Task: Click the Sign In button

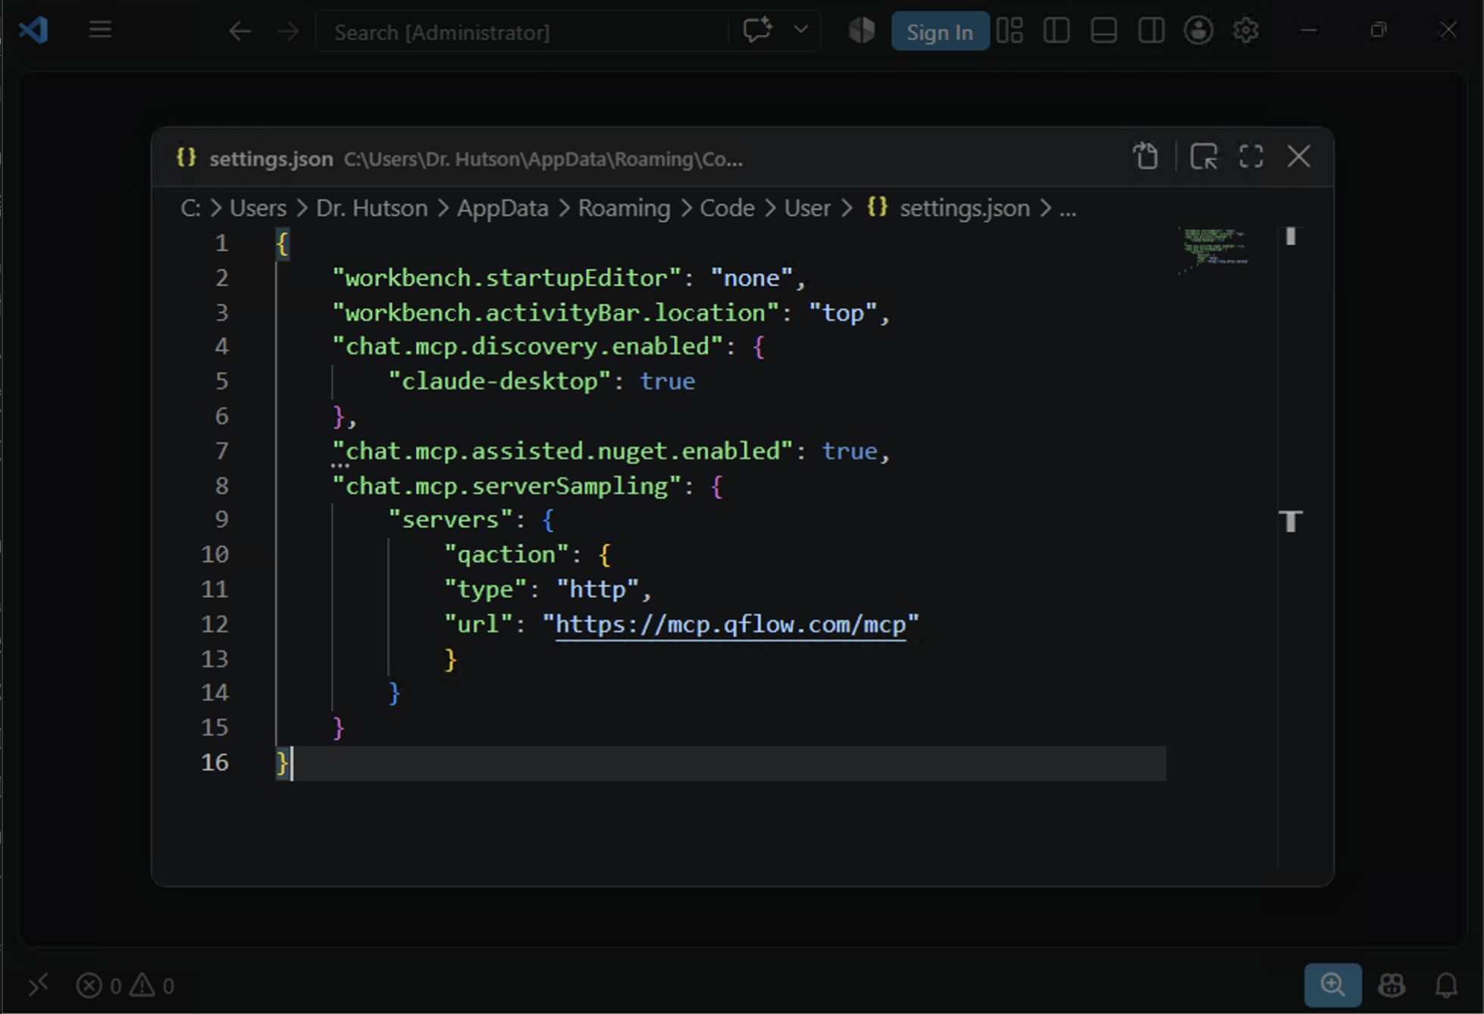Action: [940, 31]
